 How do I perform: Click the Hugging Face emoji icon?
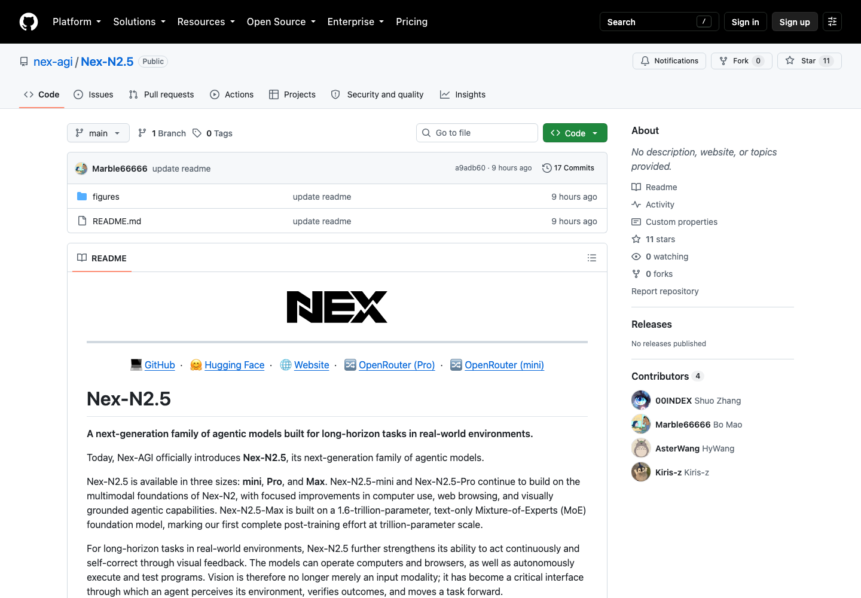[196, 365]
